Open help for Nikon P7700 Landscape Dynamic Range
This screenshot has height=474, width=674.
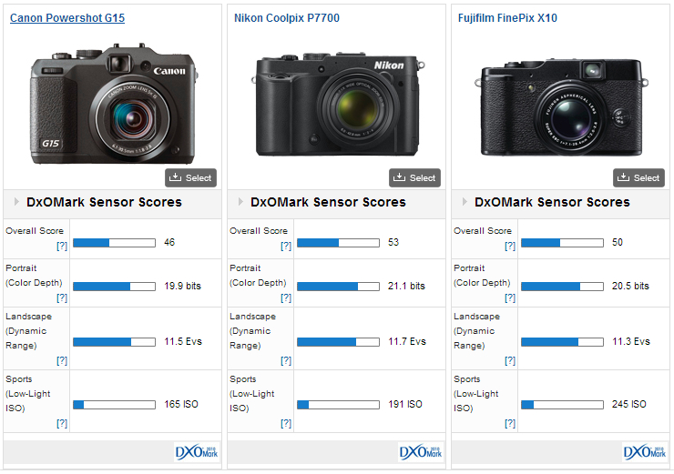pyautogui.click(x=286, y=361)
